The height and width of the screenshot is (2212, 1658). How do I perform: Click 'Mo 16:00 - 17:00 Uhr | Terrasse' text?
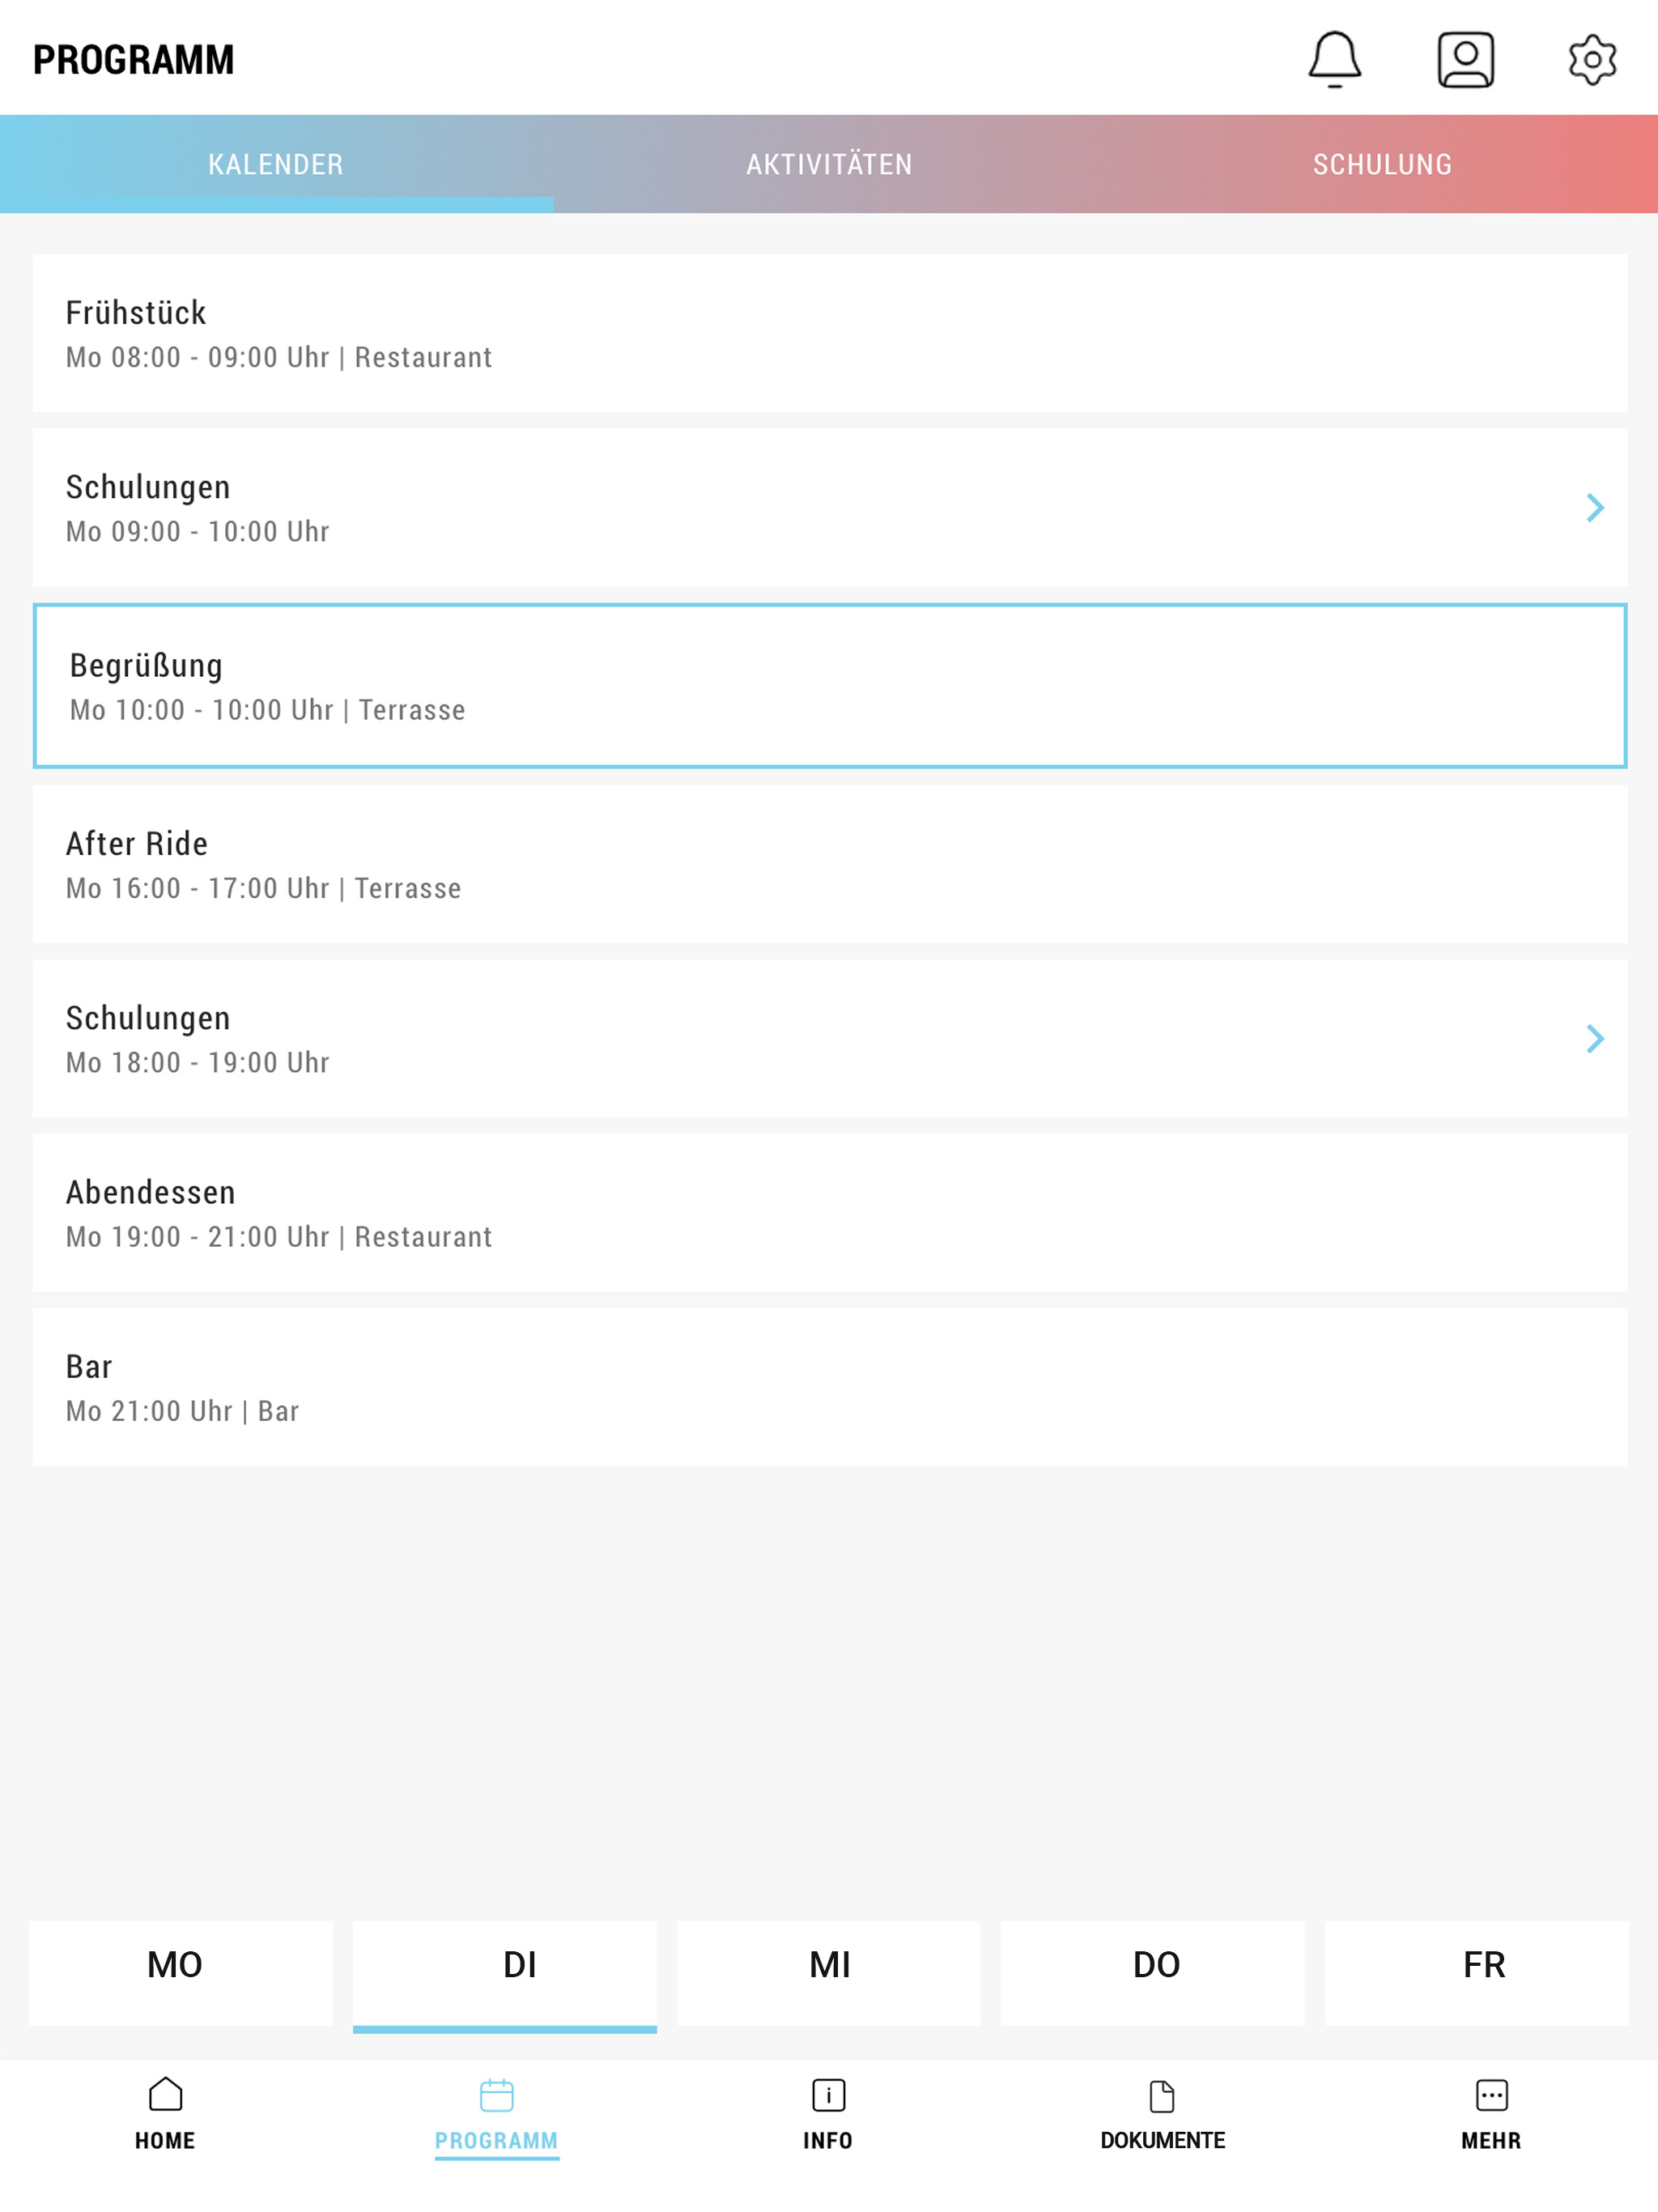(264, 889)
